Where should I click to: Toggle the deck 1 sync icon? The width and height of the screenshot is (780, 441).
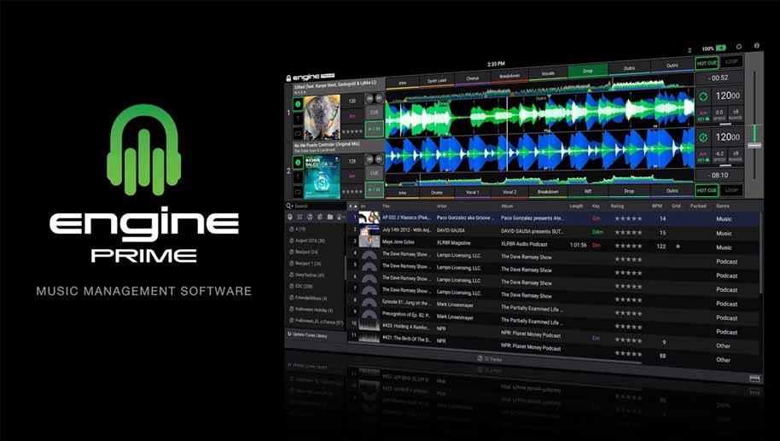[703, 96]
